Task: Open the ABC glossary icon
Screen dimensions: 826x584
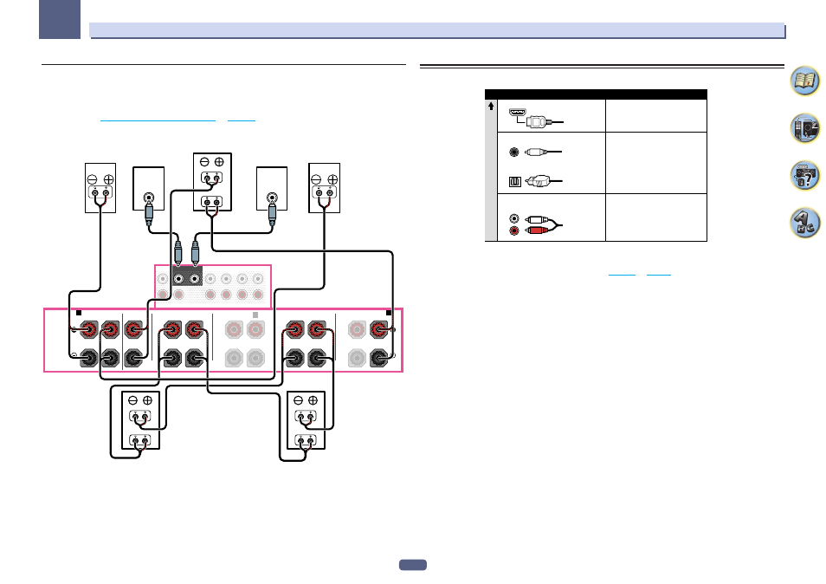Action: 804,223
